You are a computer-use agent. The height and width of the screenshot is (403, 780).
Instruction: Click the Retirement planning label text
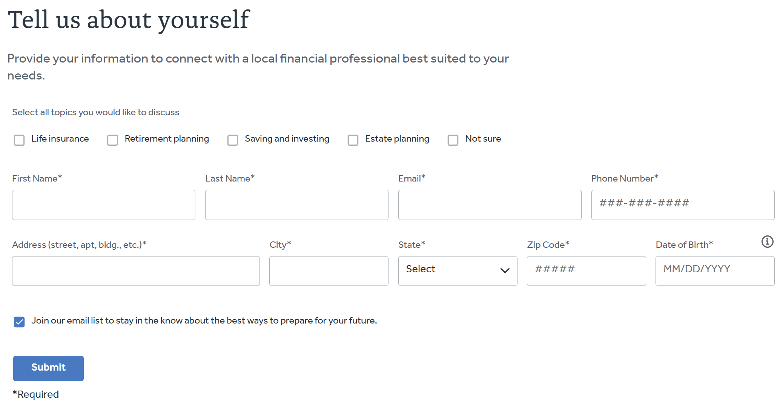[167, 139]
